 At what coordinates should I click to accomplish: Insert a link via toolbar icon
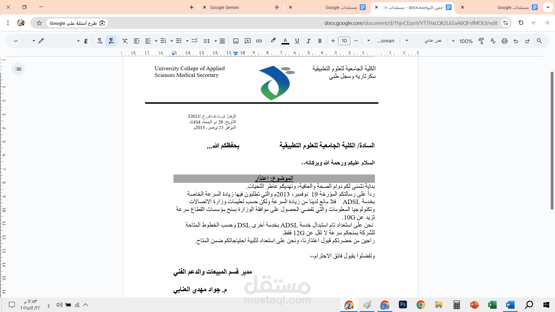click(x=259, y=41)
